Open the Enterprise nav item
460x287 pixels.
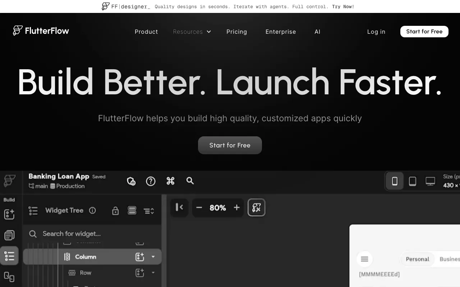(281, 32)
